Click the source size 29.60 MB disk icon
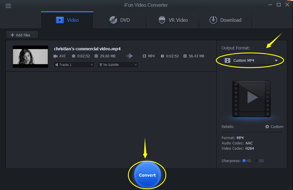Image resolution: width=293 pixels, height=190 pixels. click(x=96, y=56)
